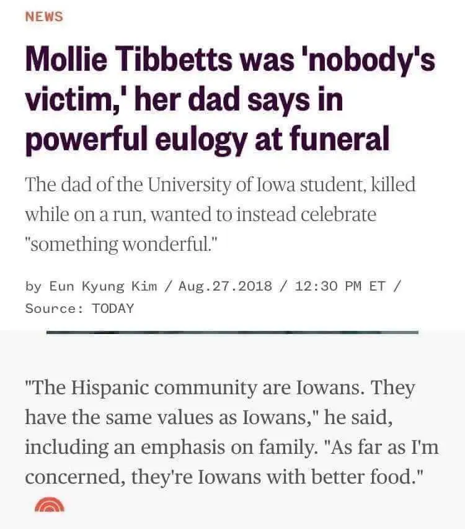Click the "by" byline prefix text
Viewport: 465px width, 529px height.
(33, 286)
